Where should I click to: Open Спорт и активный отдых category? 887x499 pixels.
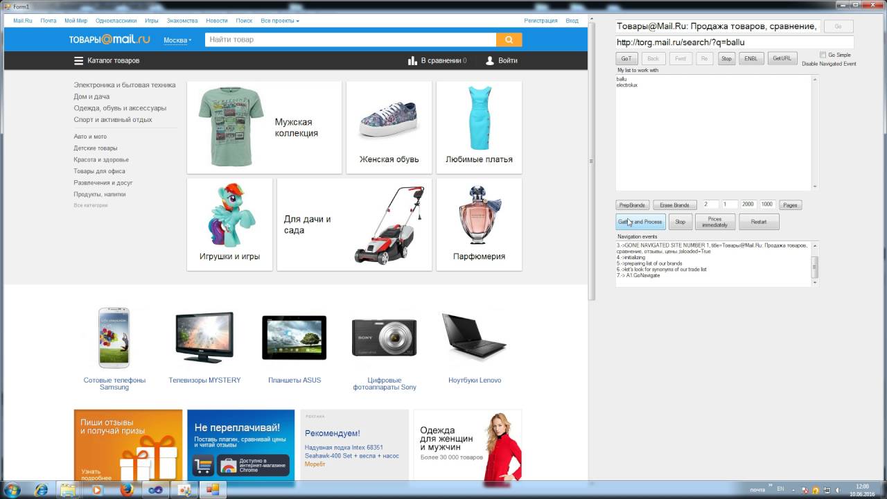(113, 120)
